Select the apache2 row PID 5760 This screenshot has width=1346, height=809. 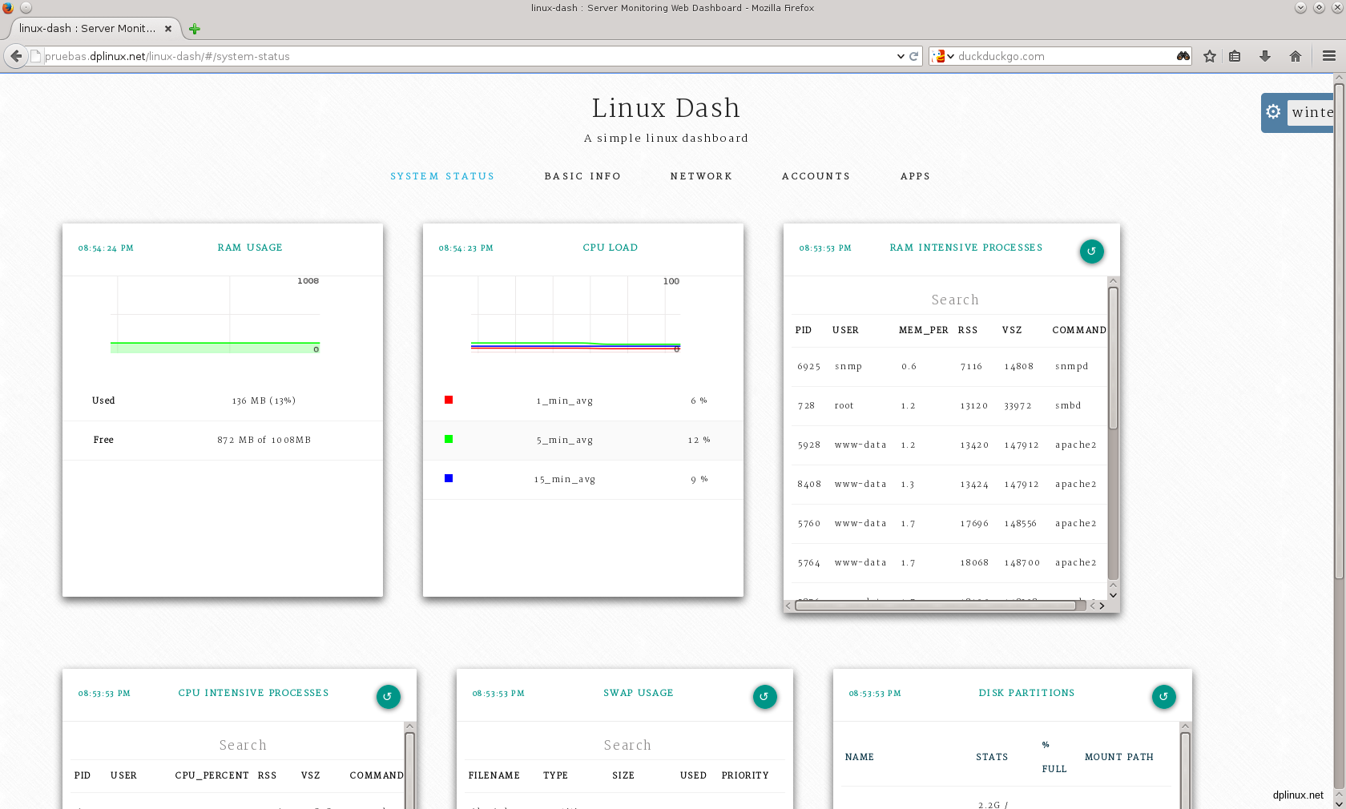pyautogui.click(x=949, y=524)
